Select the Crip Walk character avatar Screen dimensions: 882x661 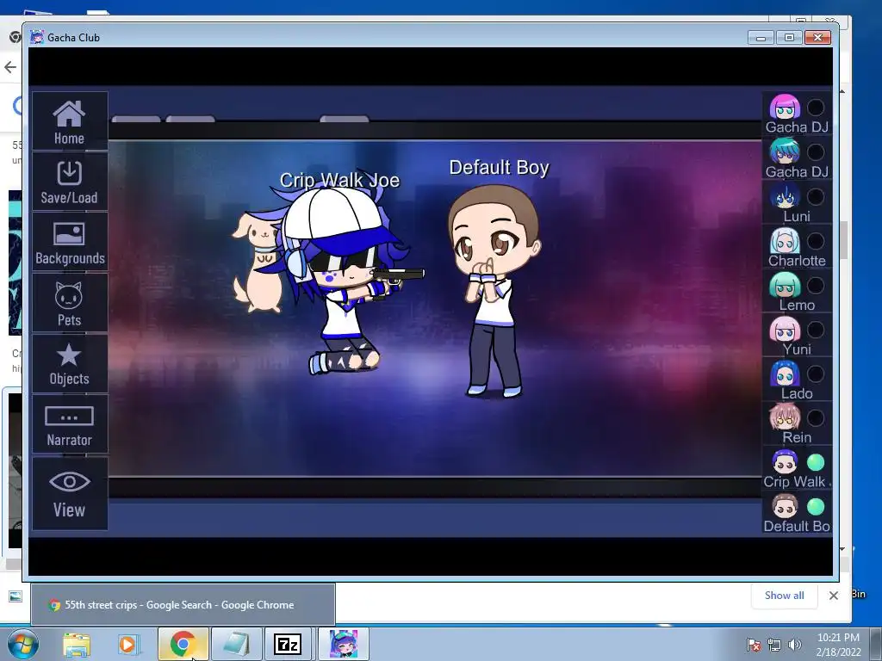click(x=785, y=462)
